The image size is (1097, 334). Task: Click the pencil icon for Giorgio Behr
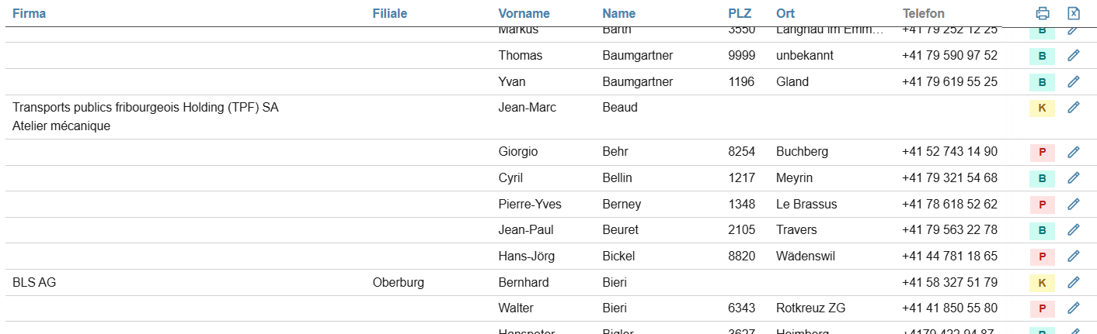tap(1074, 152)
